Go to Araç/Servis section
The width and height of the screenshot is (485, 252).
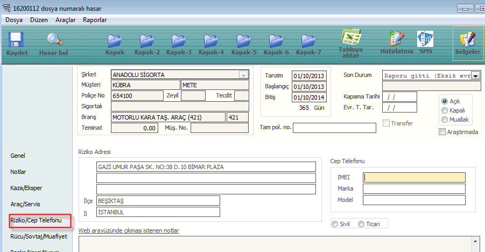pos(25,204)
